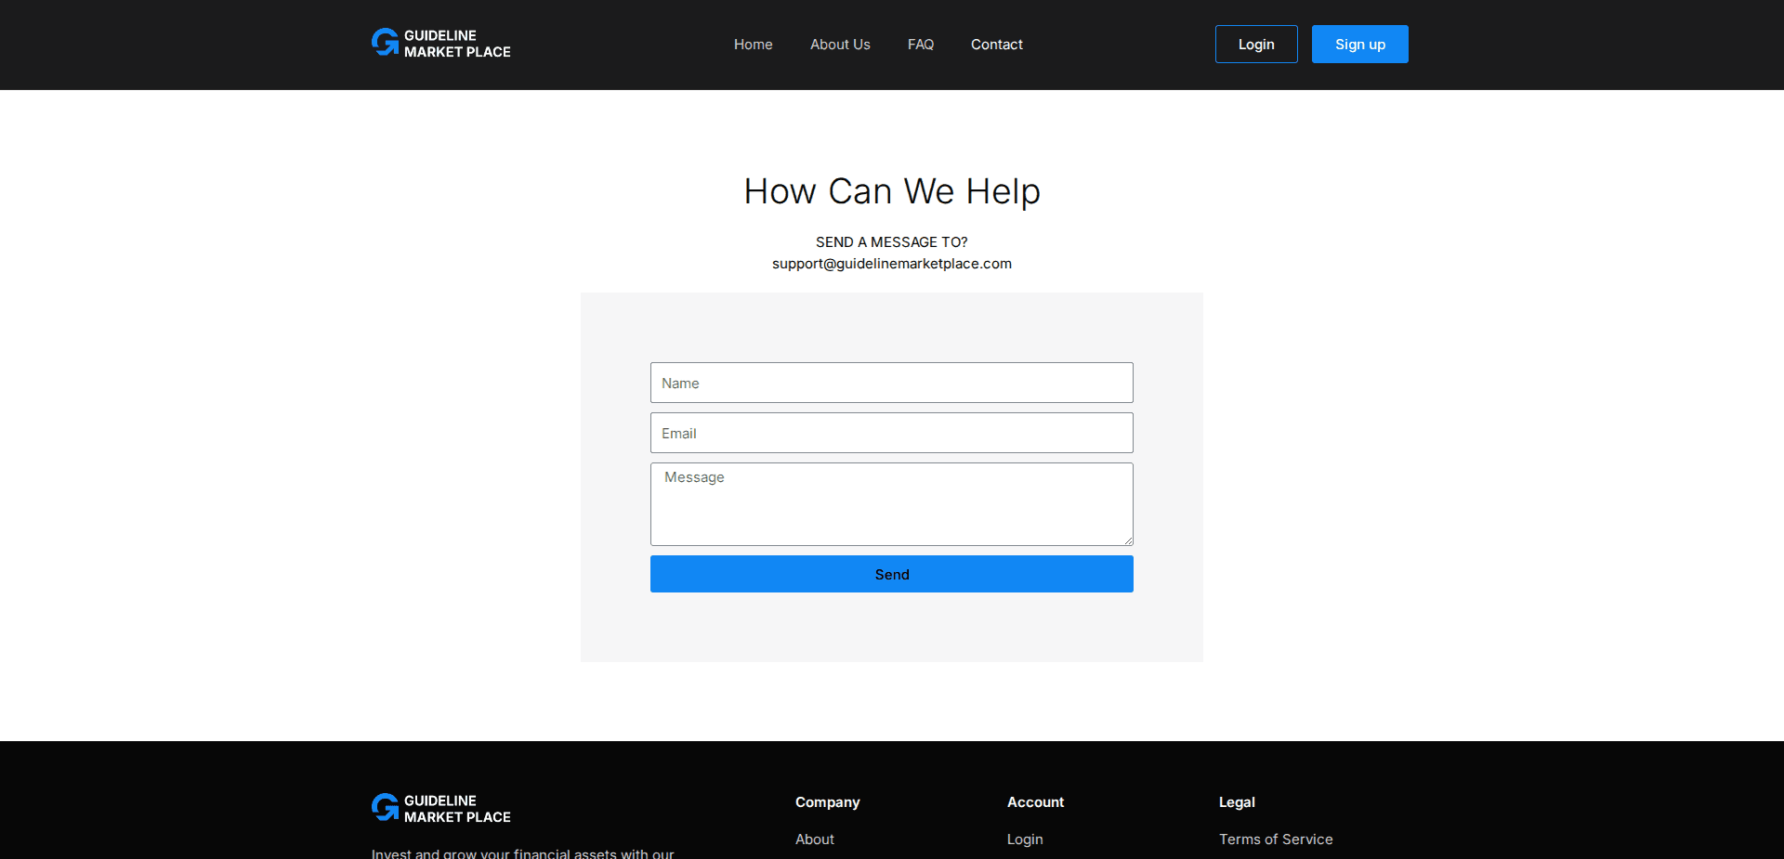Click the Company heading in footer
1784x859 pixels.
pos(827,802)
